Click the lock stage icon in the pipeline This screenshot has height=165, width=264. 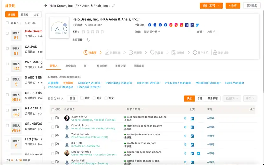[215, 53]
